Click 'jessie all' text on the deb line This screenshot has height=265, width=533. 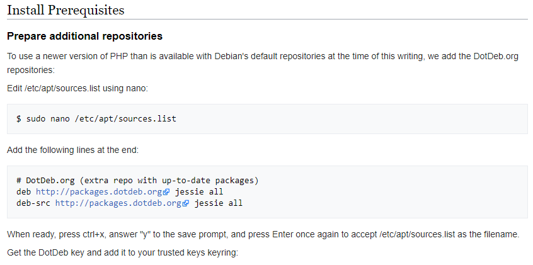[199, 191]
